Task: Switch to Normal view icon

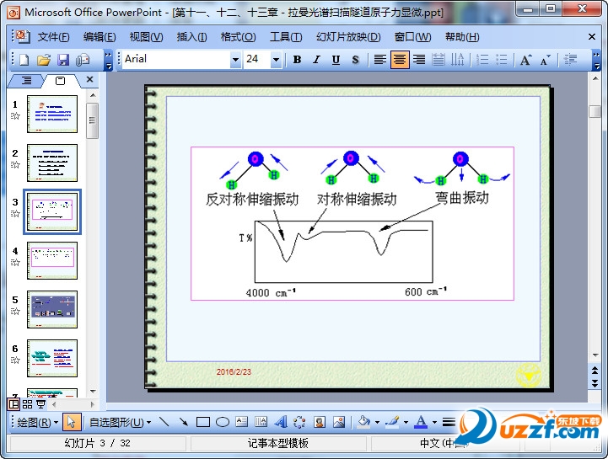Action: pyautogui.click(x=13, y=405)
